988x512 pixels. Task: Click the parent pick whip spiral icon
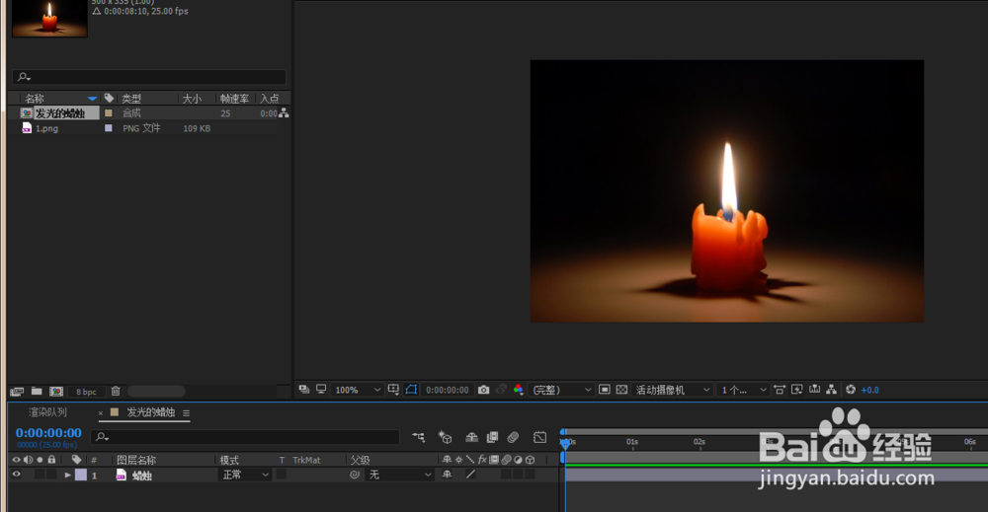click(355, 475)
